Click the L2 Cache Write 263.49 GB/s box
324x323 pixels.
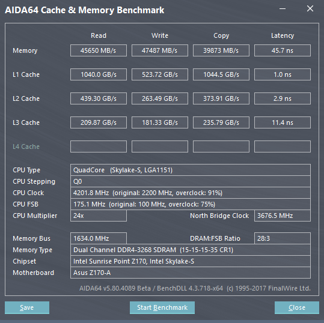pos(160,98)
